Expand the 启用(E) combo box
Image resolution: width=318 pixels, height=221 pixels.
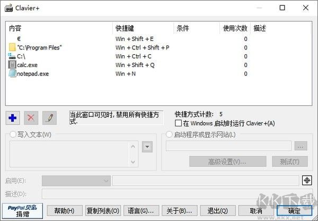click(x=76, y=181)
